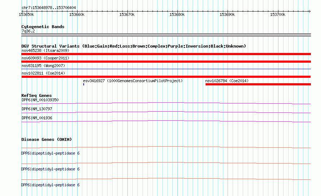Click the Disease Genes (OMIM) track title
Screen dimensions: 321x196
pos(47,139)
